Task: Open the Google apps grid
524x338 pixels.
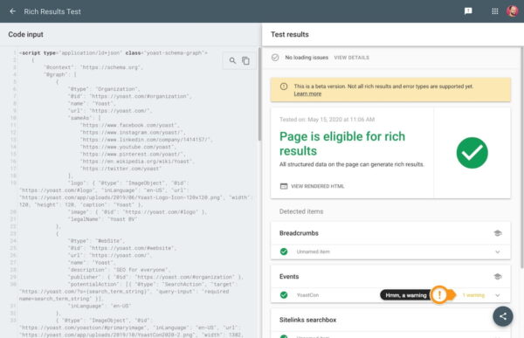Action: [495, 11]
